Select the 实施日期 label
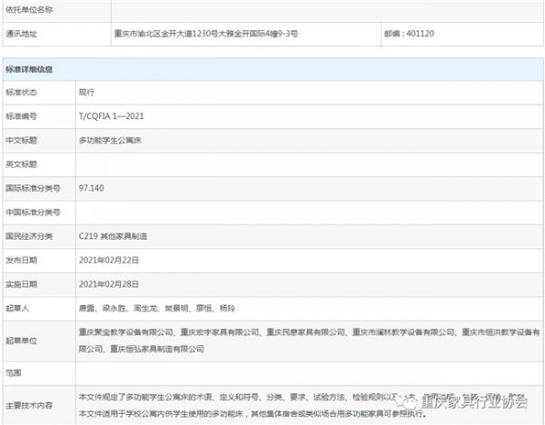 pos(21,284)
